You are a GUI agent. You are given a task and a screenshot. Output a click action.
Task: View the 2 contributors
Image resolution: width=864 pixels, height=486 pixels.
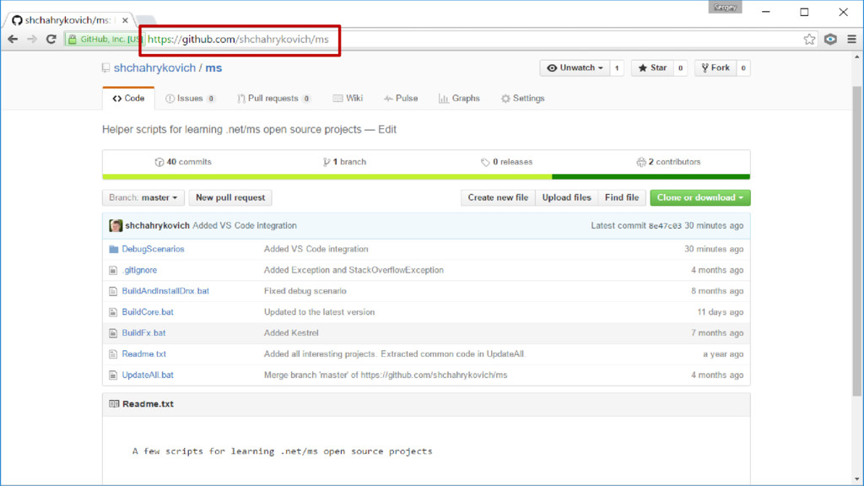[x=668, y=162]
